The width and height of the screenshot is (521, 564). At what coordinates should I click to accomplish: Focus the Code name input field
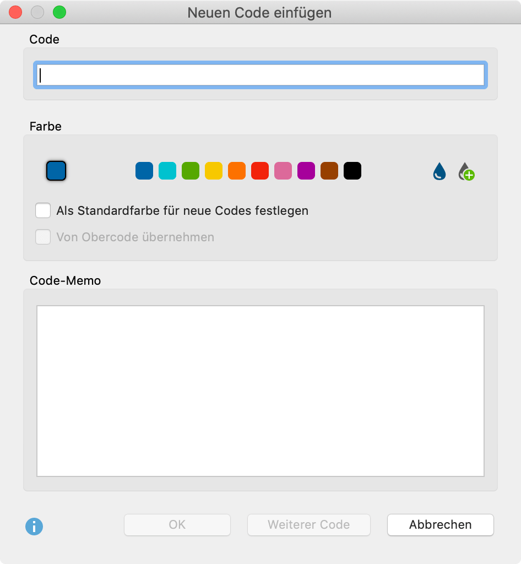260,75
